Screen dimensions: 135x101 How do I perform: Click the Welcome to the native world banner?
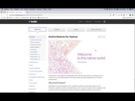click(x=77, y=57)
